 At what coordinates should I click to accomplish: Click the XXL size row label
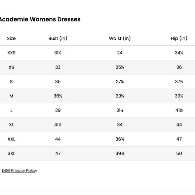(x=11, y=139)
